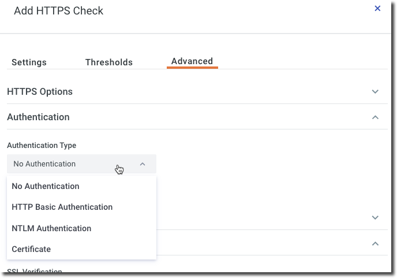
Task: Click the caret inside the Authentication Type dropdown
Action: (x=143, y=164)
